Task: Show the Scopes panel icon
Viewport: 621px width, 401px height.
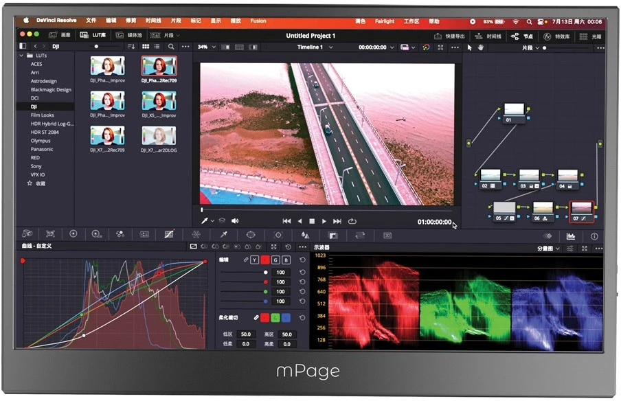Action: click(x=571, y=236)
